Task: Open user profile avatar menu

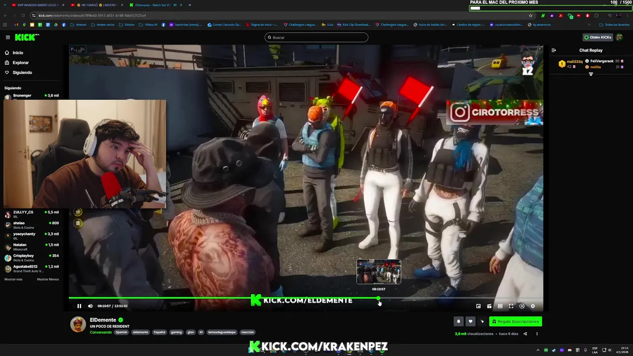Action: tap(619, 37)
